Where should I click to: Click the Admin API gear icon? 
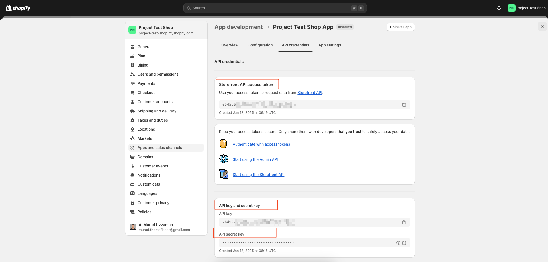pyautogui.click(x=223, y=159)
